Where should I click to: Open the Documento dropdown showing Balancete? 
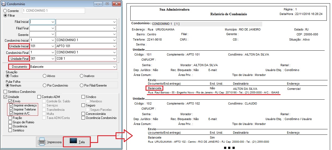point(114,67)
